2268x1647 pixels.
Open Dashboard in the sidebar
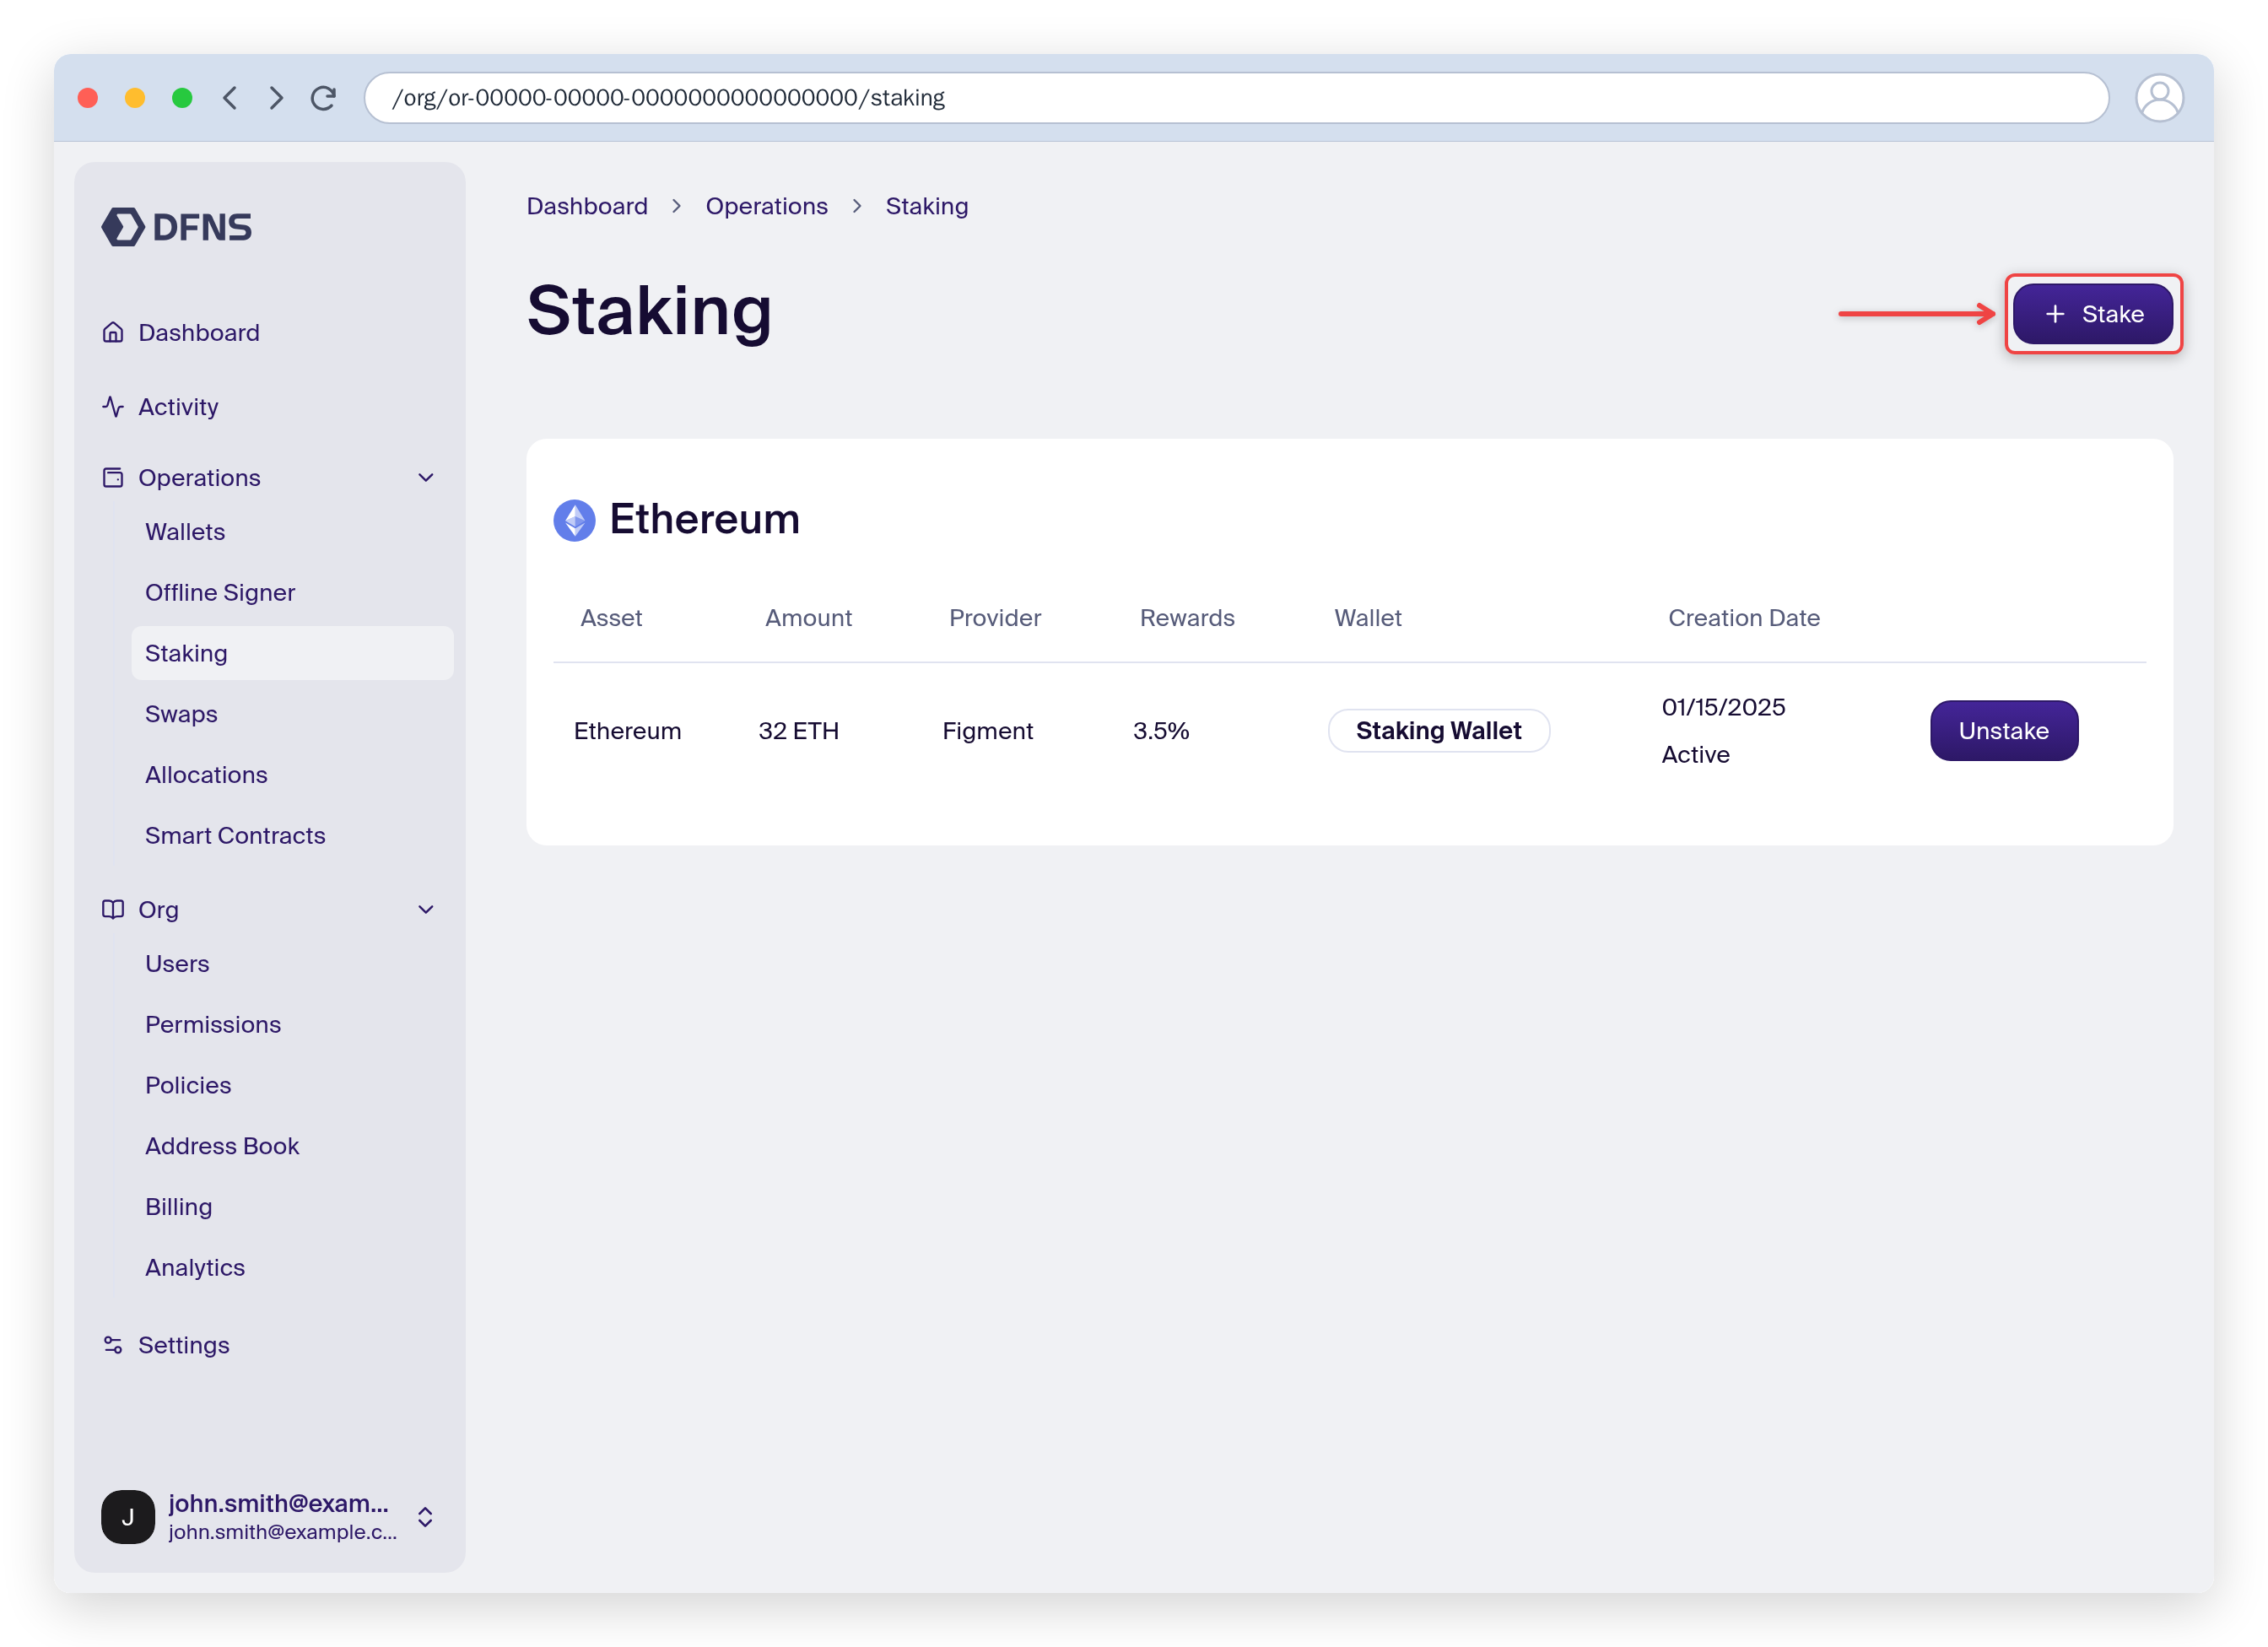click(x=199, y=332)
